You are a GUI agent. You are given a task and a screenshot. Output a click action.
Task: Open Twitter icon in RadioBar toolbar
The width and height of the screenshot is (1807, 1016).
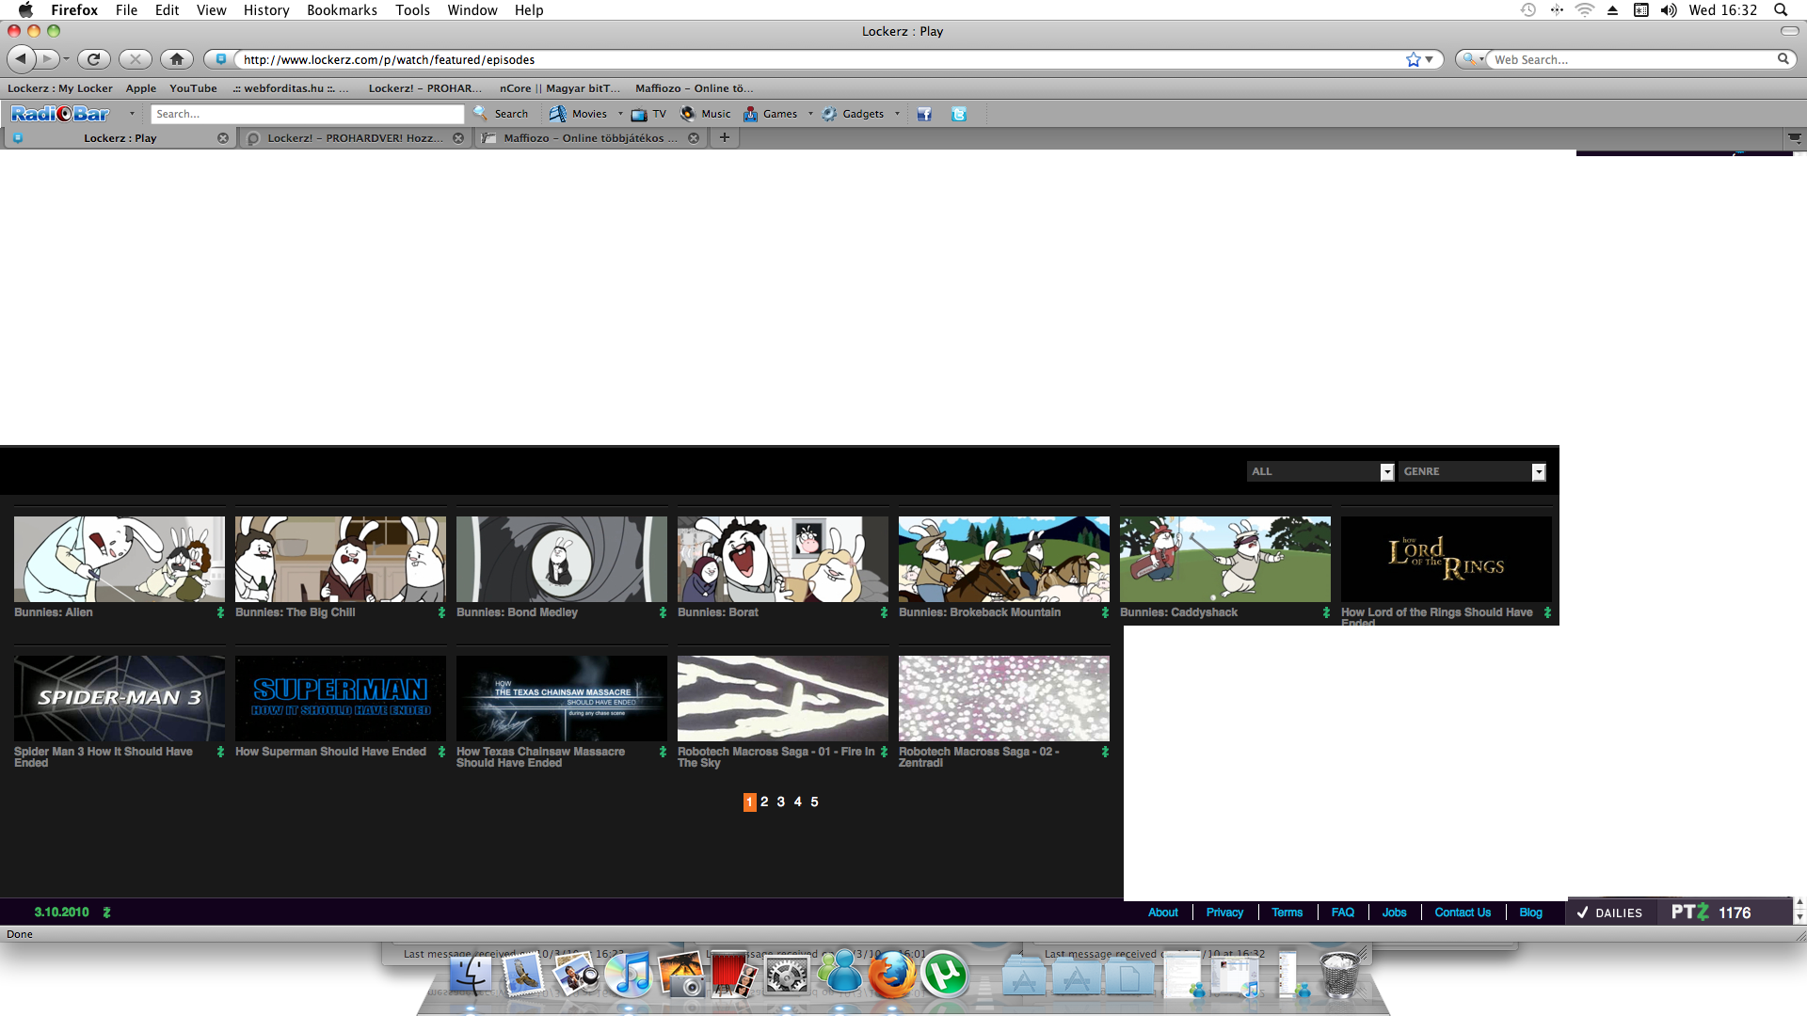[x=958, y=114]
